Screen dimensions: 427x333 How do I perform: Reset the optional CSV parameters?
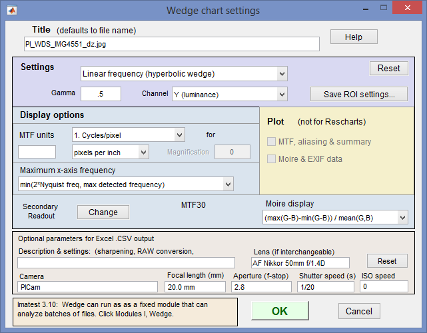point(387,261)
